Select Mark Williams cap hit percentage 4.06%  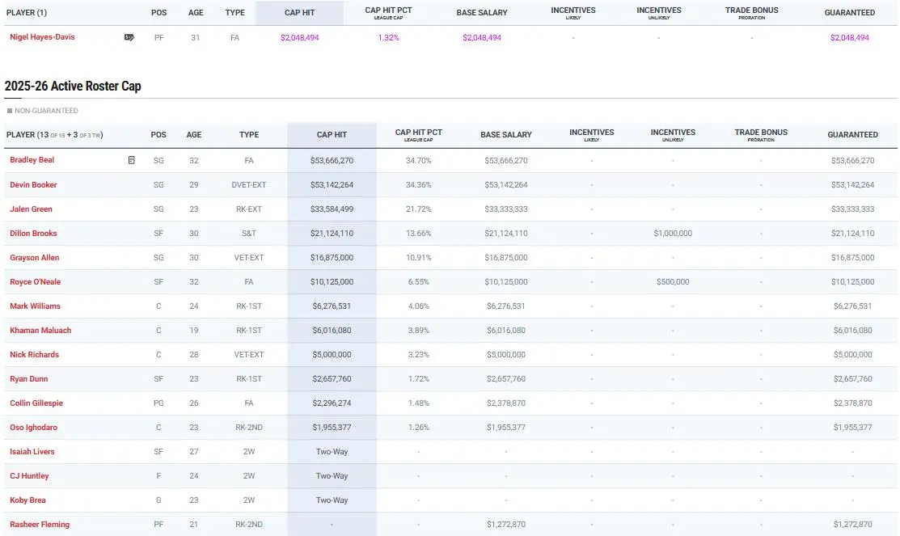(x=418, y=306)
